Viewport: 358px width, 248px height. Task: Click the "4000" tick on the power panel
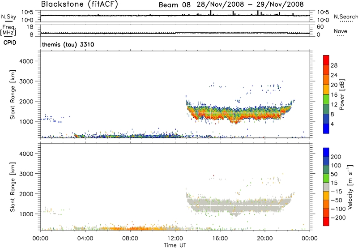[26, 61]
